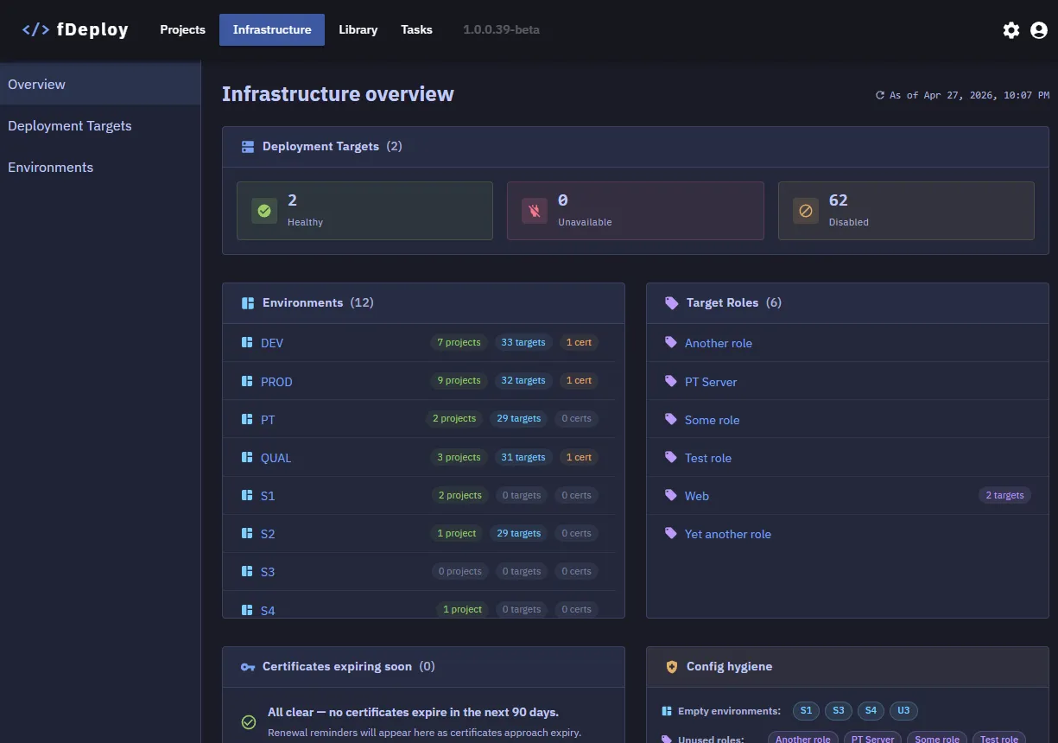Click the environment icon next to QUAL
This screenshot has height=743, width=1058.
[247, 457]
